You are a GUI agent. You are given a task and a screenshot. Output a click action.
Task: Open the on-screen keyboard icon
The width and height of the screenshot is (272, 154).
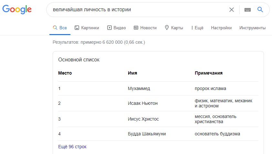(x=247, y=10)
